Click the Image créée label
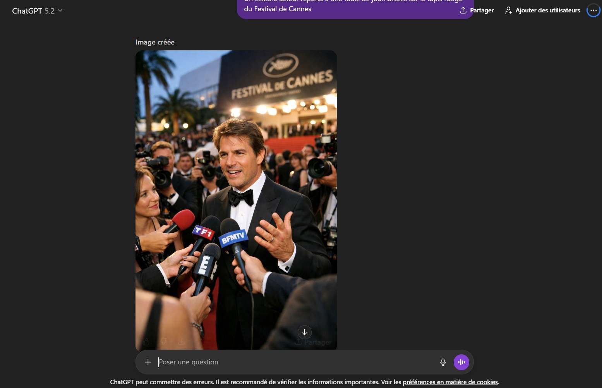Image resolution: width=602 pixels, height=388 pixels. click(155, 42)
